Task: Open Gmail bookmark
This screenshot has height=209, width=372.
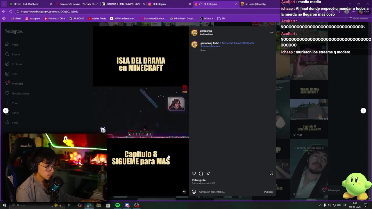Action: tap(16, 19)
